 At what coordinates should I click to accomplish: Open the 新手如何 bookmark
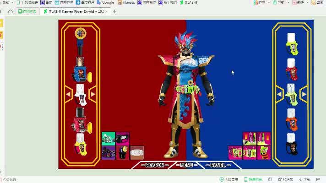click(x=168, y=2)
